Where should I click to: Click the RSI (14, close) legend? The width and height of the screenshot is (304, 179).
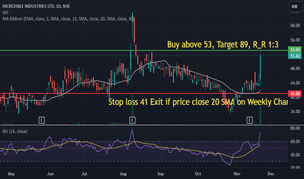pyautogui.click(x=15, y=131)
